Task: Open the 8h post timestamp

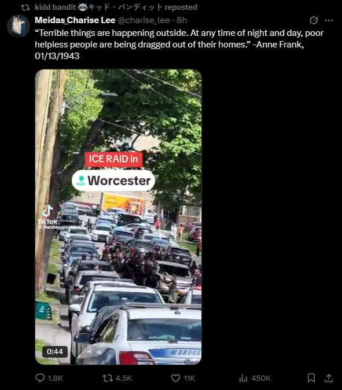Action: point(182,20)
